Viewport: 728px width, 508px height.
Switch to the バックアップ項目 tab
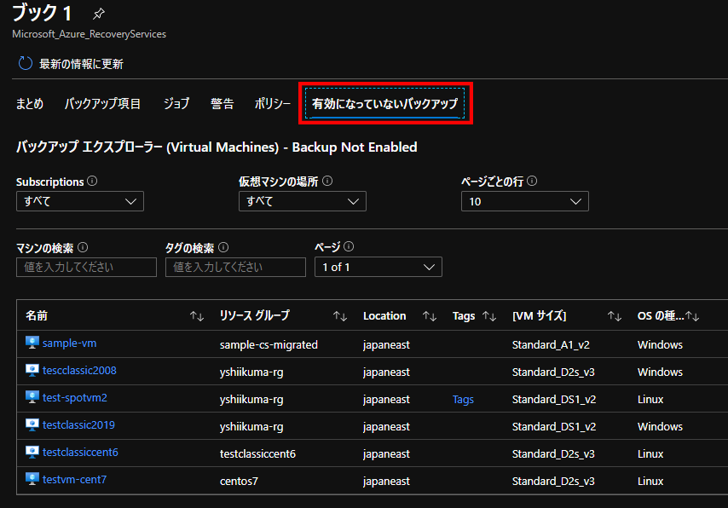point(103,103)
